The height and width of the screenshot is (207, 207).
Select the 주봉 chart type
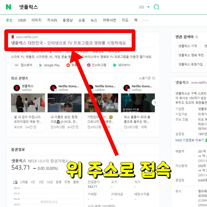coord(67,182)
